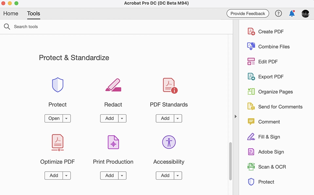Click the Redact highlighter icon
This screenshot has height=195, width=314.
click(x=113, y=85)
